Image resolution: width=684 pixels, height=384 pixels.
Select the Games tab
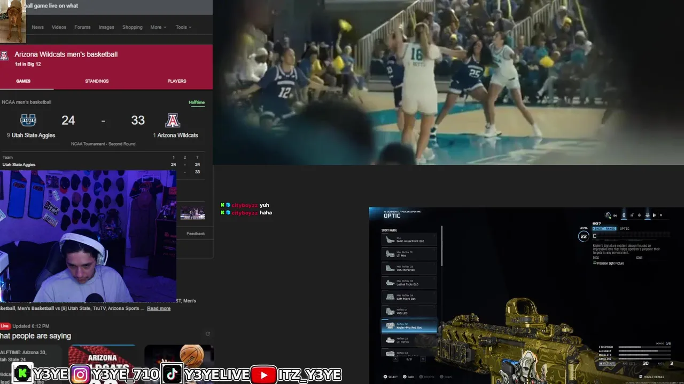coord(23,81)
